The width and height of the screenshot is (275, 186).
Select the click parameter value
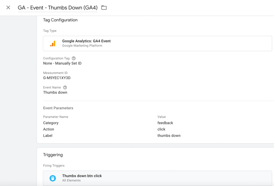click(161, 129)
